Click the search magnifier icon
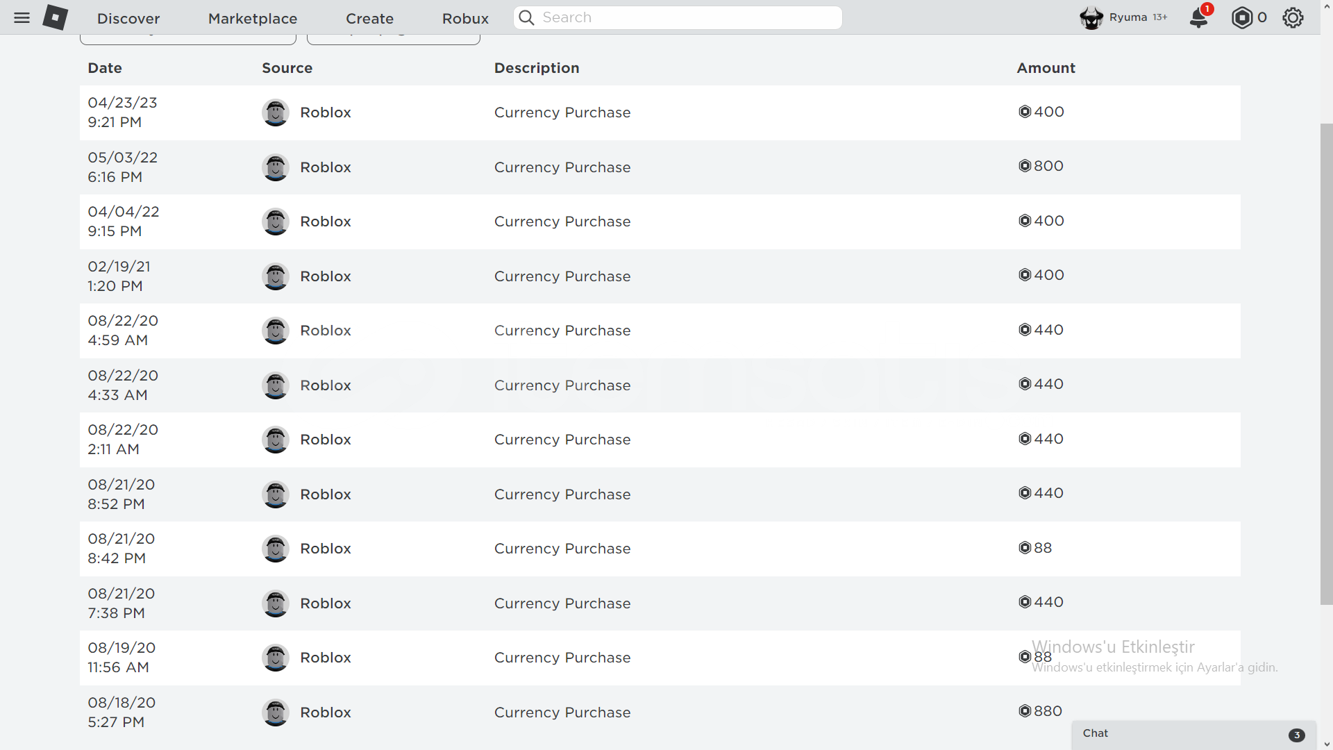 pos(527,17)
